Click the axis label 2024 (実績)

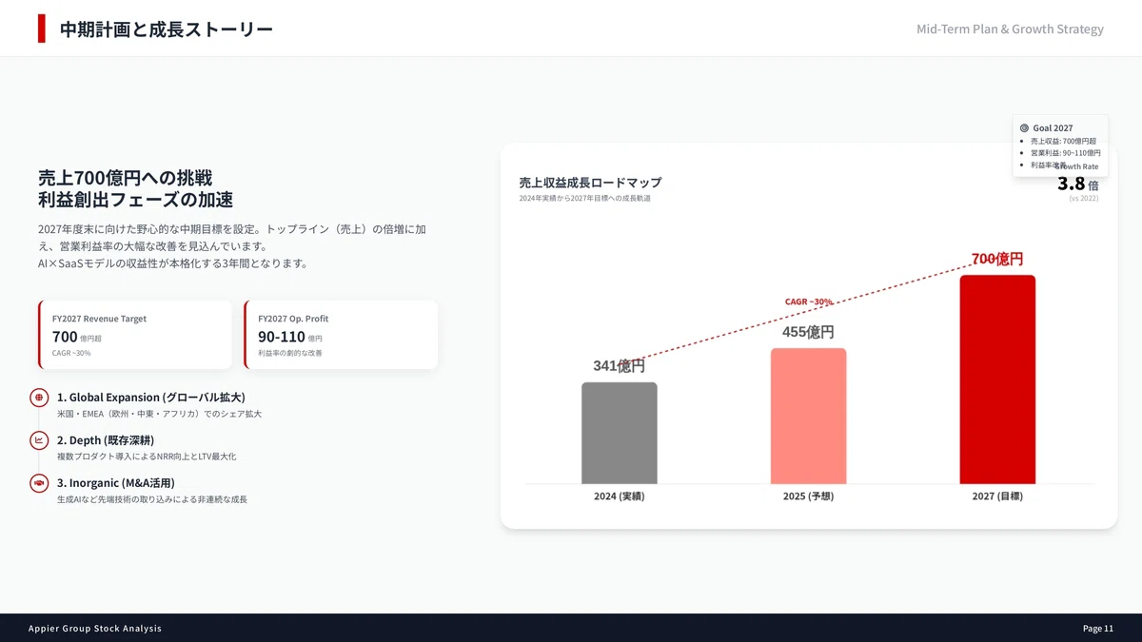[x=620, y=496]
